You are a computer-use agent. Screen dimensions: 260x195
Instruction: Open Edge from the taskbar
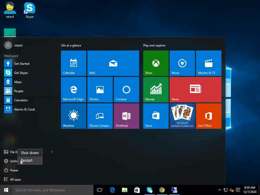coord(112,190)
